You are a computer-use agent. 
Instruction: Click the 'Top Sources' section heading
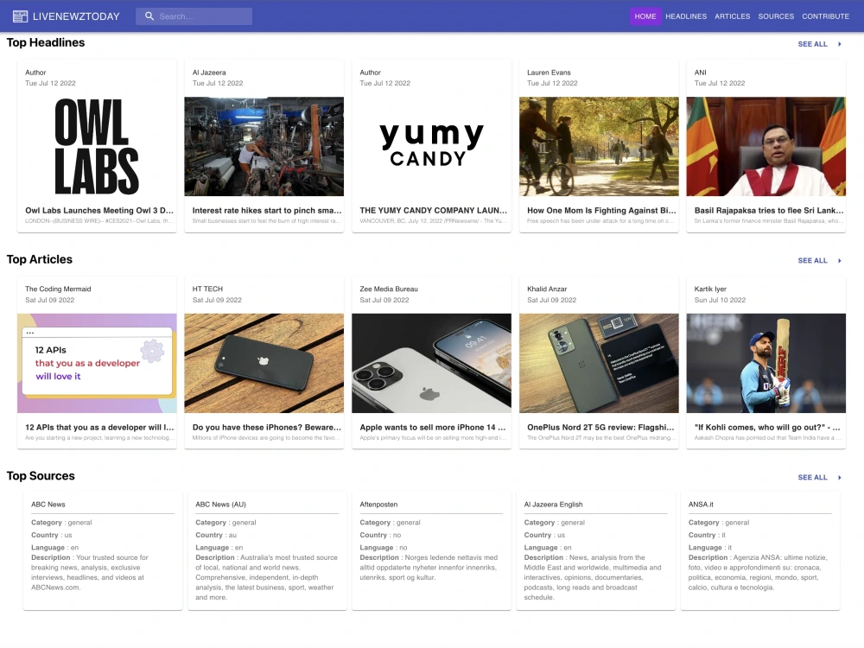[x=41, y=475]
